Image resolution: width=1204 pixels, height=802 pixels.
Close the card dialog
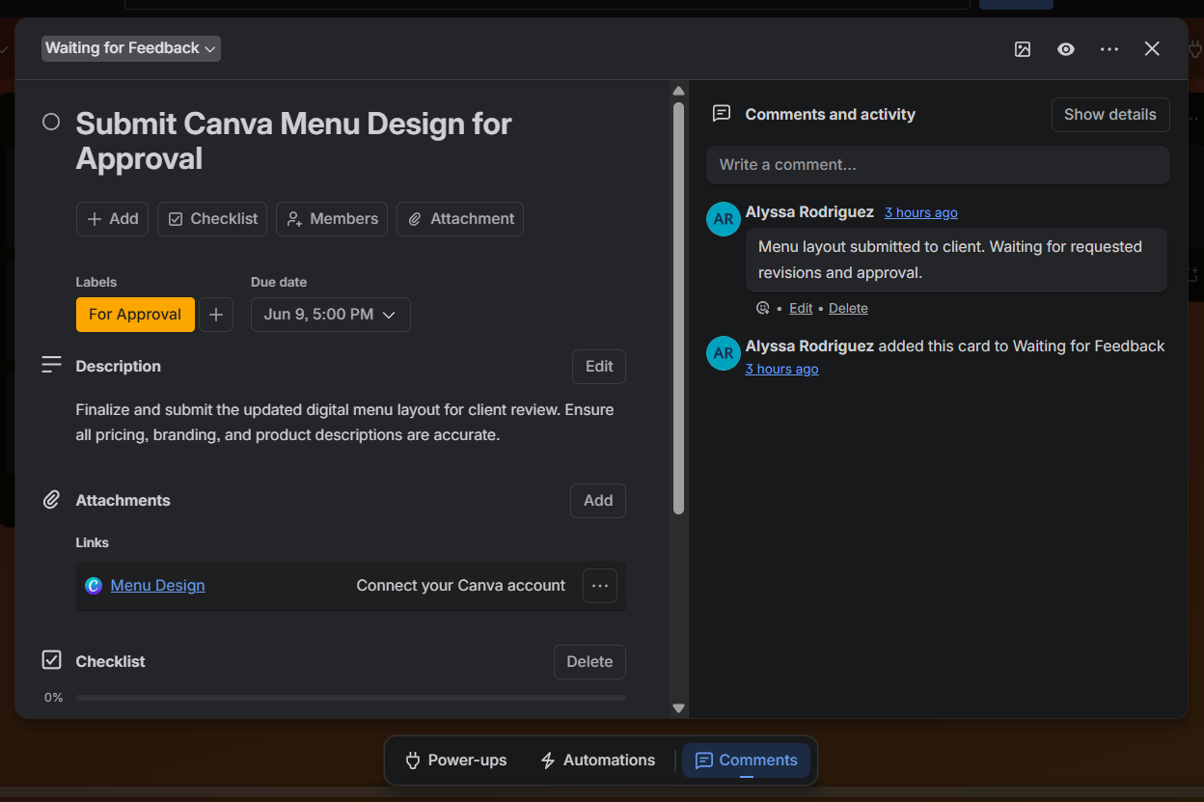coord(1152,49)
